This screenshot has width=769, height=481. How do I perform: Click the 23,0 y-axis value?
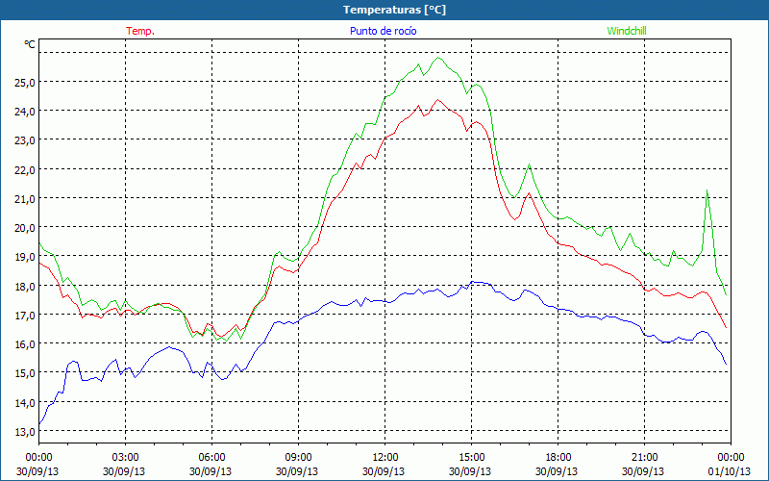[x=25, y=140]
